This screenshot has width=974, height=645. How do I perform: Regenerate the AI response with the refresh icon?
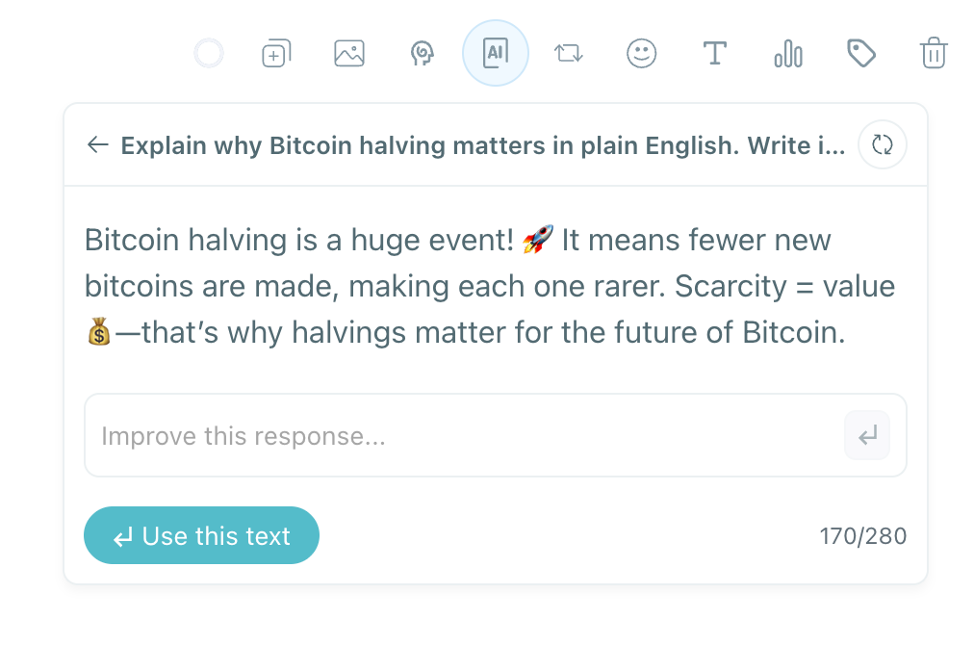[x=882, y=143]
